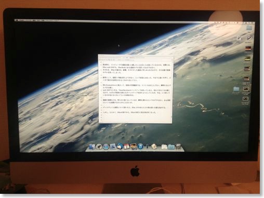This screenshot has width=264, height=198.
Task: Open Finder from the Dock
Action: click(x=91, y=147)
